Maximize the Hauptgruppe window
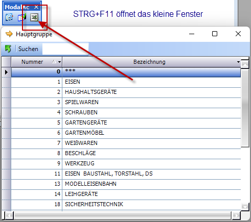The width and height of the screenshot is (251, 222). point(215,34)
